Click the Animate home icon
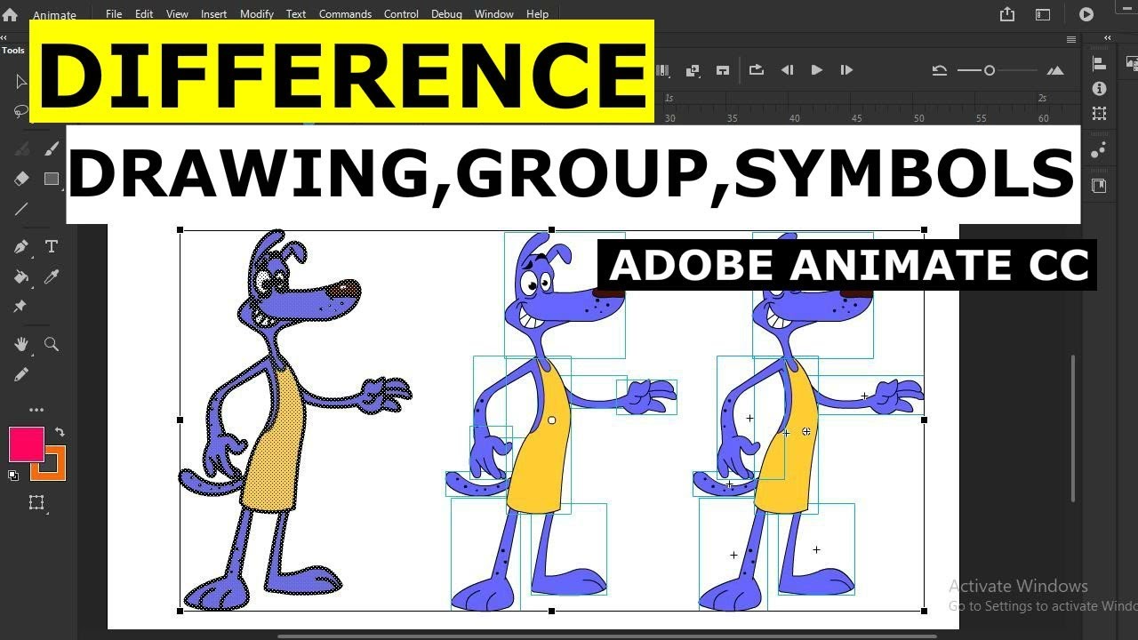The image size is (1138, 640). click(10, 14)
